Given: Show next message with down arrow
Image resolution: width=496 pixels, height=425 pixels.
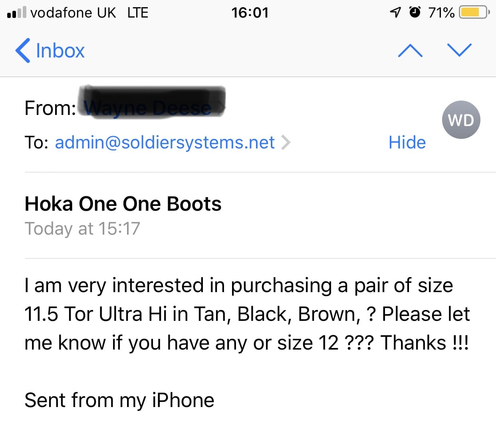Looking at the screenshot, I should pyautogui.click(x=459, y=50).
